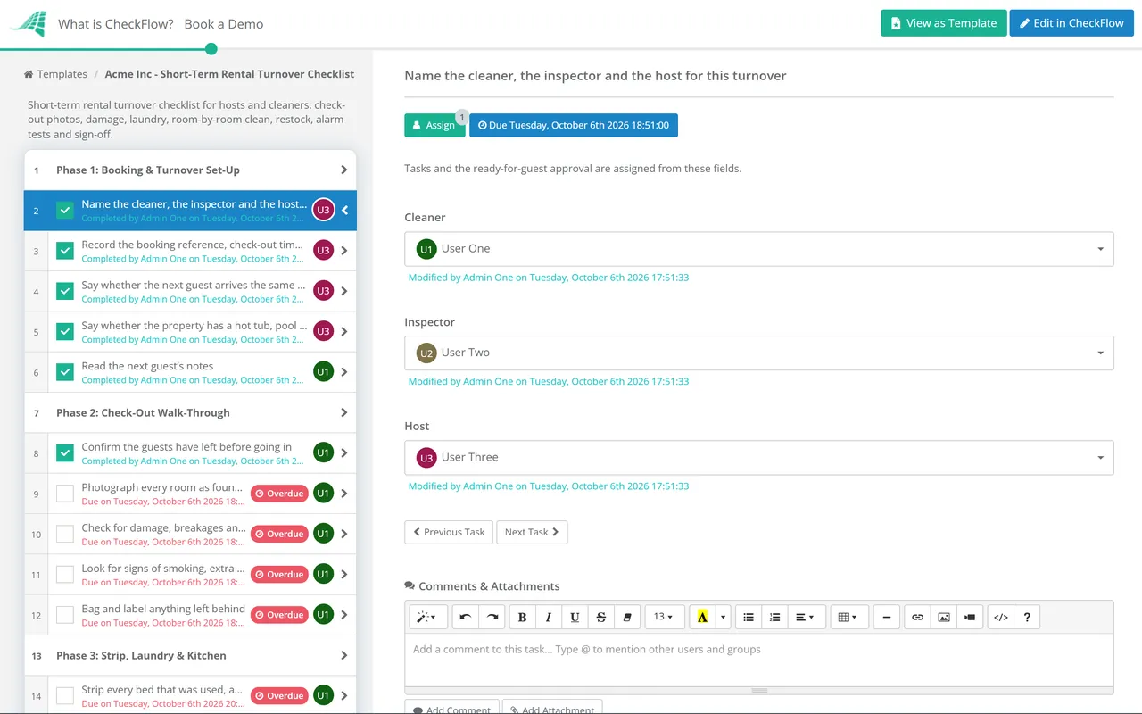Uncheck 'Say whether the next guest arrives' checkbox

[65, 291]
